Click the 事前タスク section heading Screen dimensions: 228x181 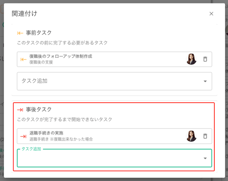pyautogui.click(x=39, y=33)
